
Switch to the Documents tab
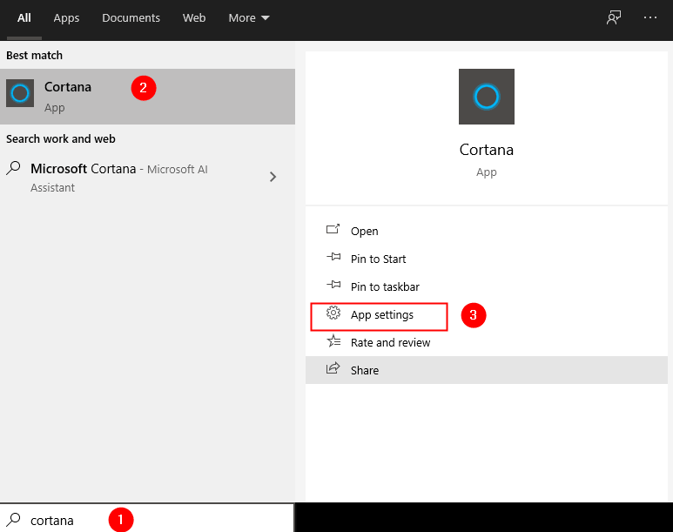pyautogui.click(x=131, y=17)
